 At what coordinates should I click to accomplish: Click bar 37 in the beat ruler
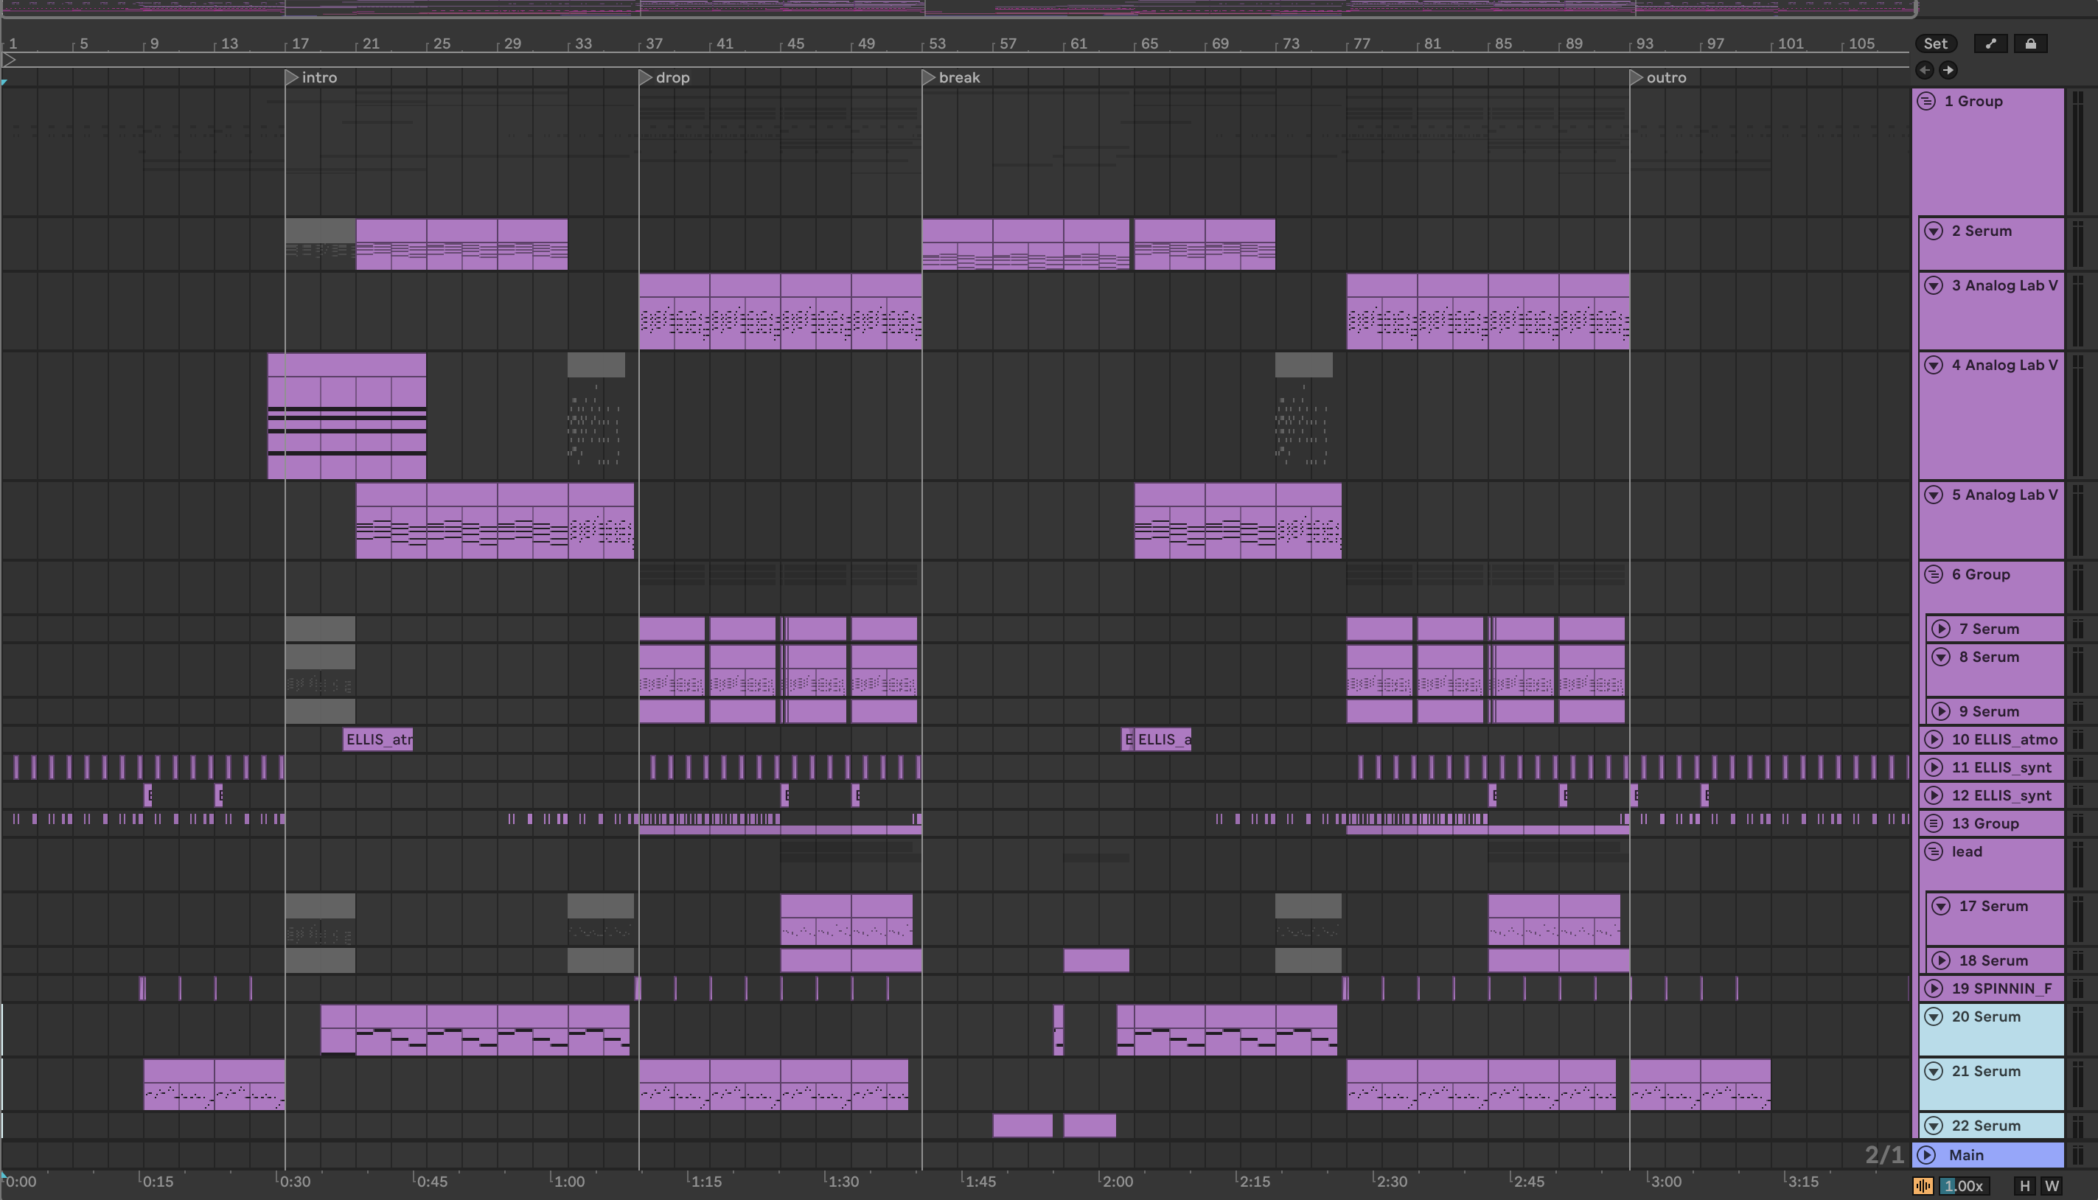[653, 43]
